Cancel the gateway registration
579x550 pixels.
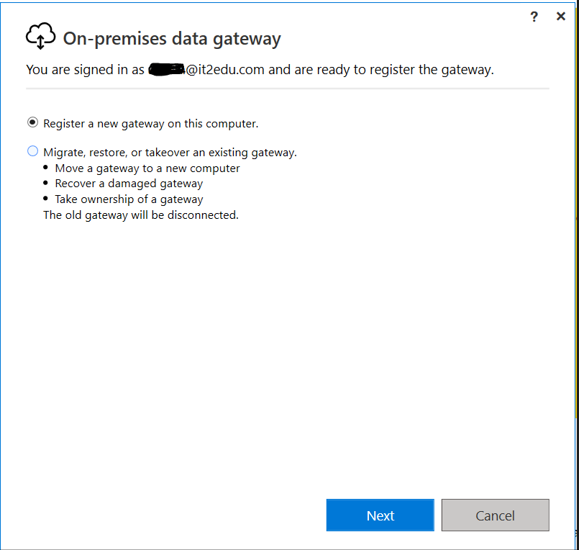click(495, 515)
